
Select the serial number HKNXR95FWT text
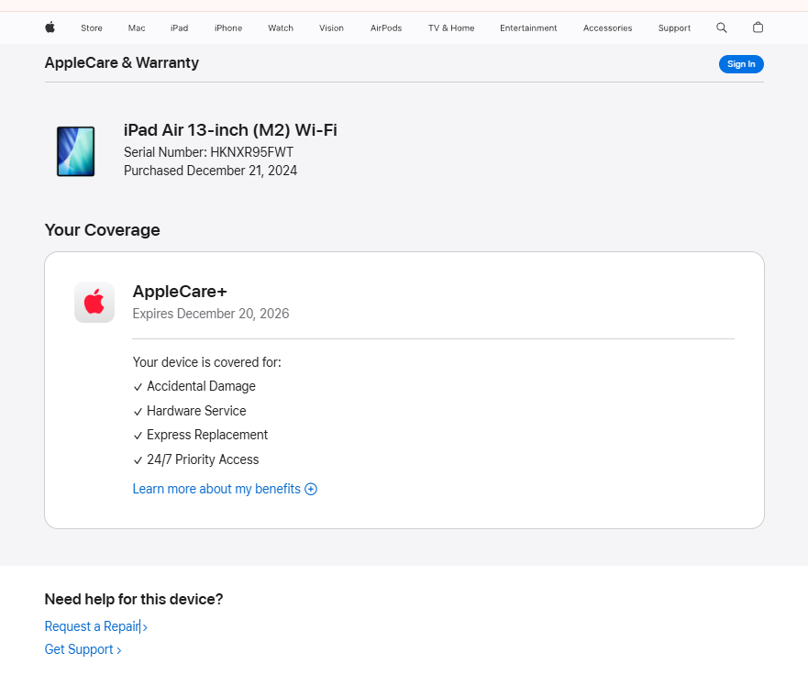click(x=251, y=152)
